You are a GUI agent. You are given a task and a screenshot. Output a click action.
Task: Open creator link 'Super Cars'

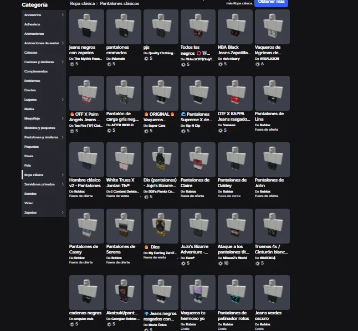pos(156,126)
